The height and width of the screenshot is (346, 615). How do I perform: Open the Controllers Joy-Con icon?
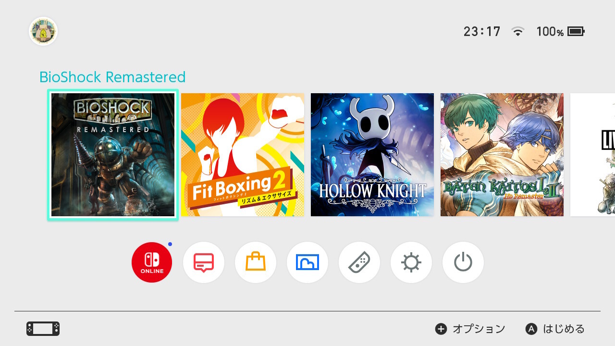pos(359,262)
